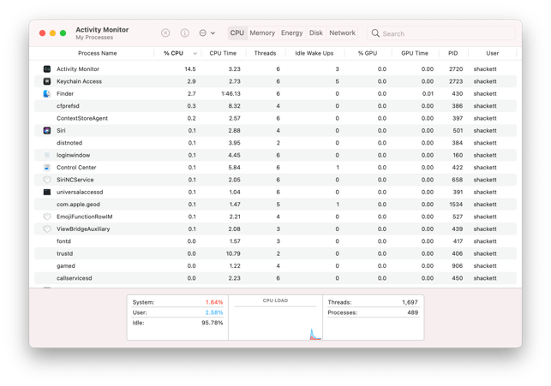Select the trustd process row
Image resolution: width=551 pixels, height=386 pixels.
[x=275, y=253]
